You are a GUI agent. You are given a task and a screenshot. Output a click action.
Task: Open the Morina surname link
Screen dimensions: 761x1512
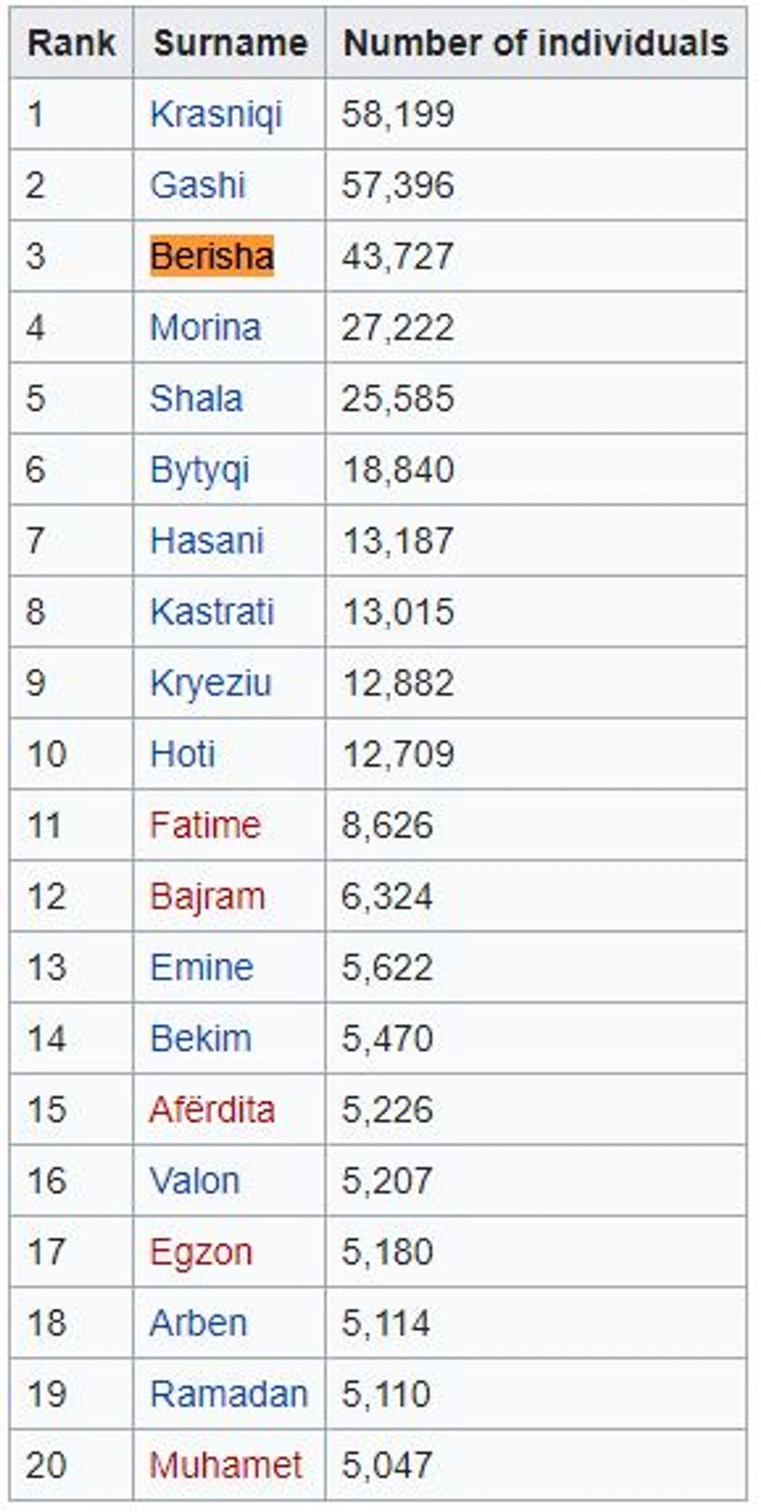(205, 327)
